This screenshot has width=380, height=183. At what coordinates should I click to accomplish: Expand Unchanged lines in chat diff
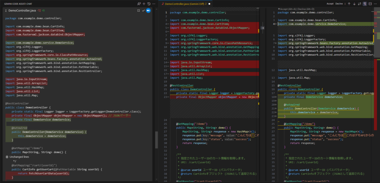click(x=17, y=157)
